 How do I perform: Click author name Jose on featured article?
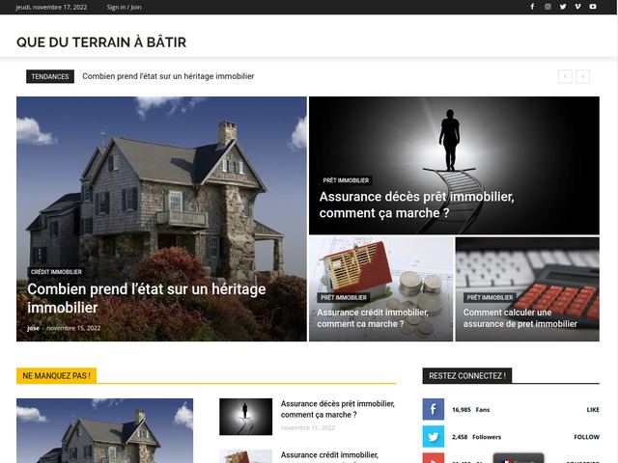pyautogui.click(x=33, y=328)
